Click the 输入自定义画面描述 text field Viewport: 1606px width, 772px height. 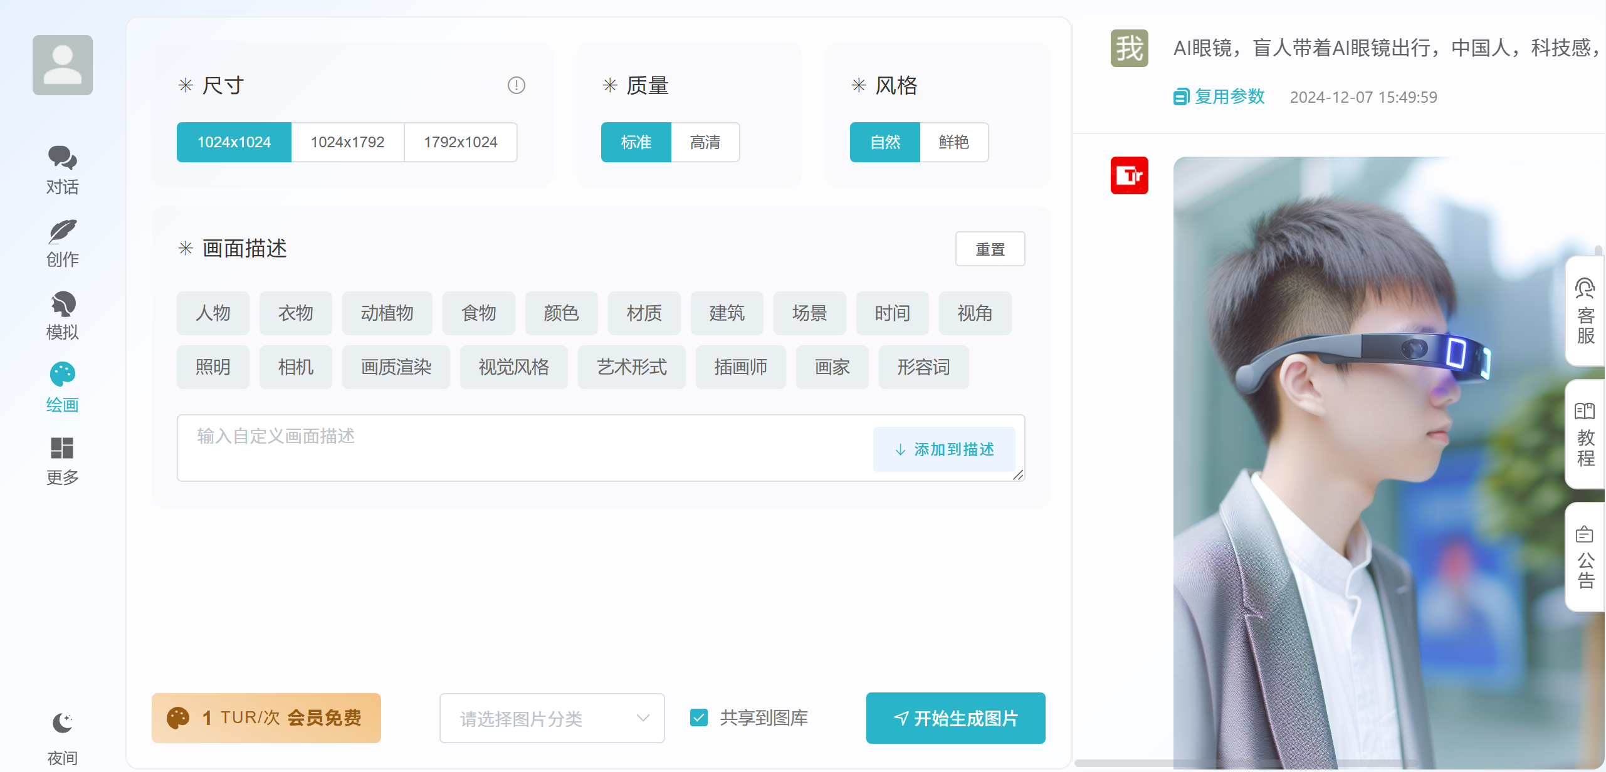click(520, 447)
